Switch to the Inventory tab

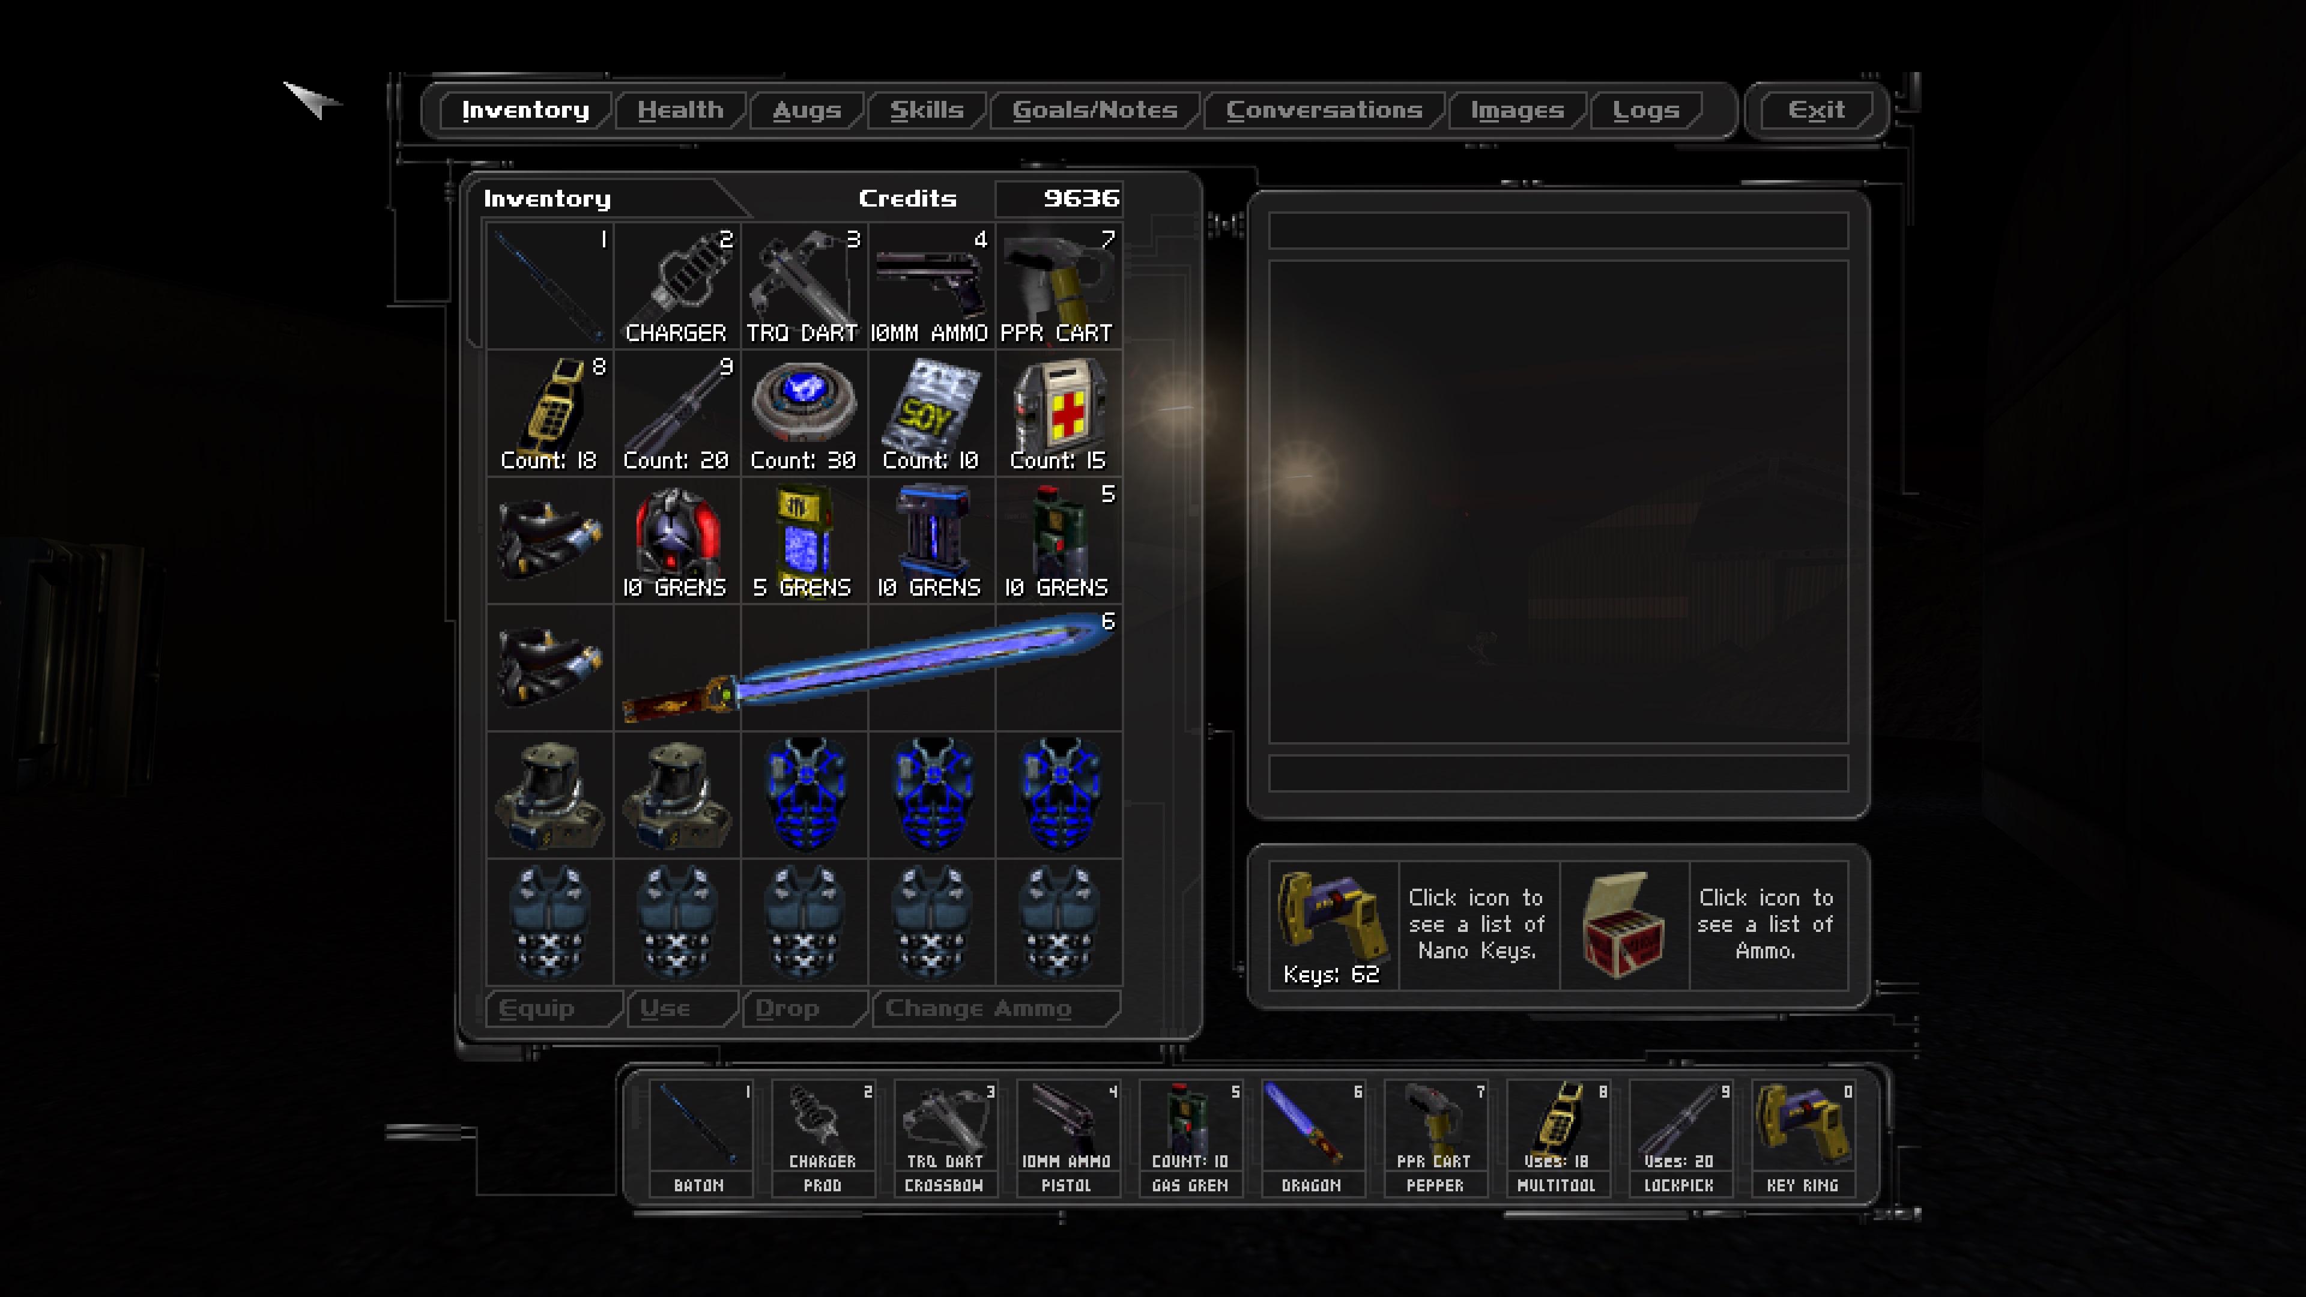[525, 110]
